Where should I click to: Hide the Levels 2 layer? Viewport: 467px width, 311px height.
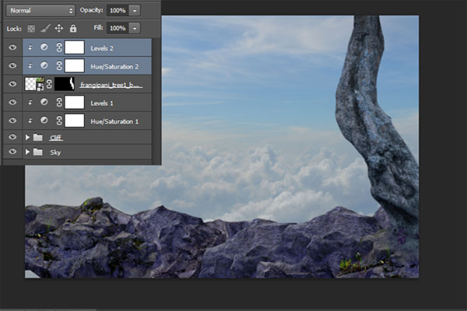point(12,47)
